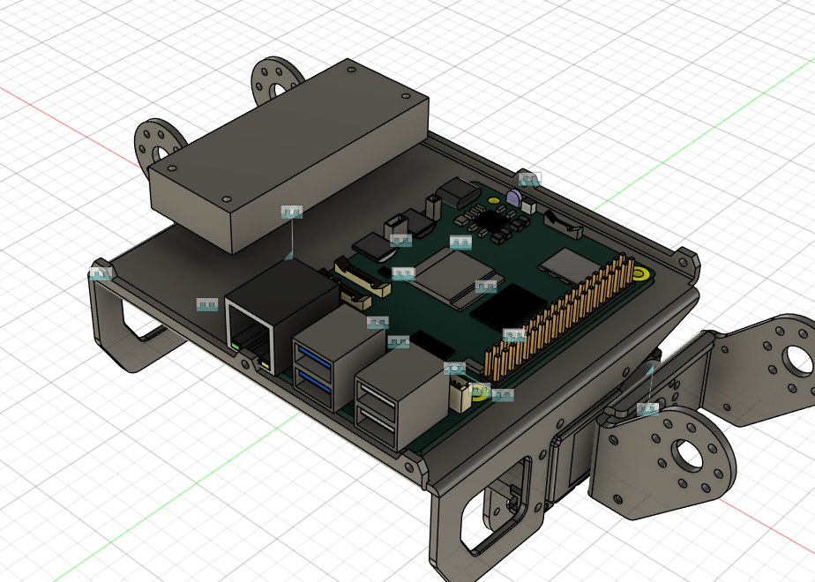This screenshot has height=582, width=815.
Task: Click the rigid joint glyph right of the front mounting hole
Action: [x=503, y=395]
